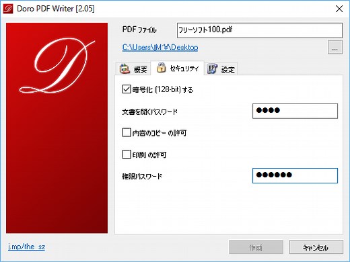Toggle the 暗号化 (128-bit) する checkbox
The width and height of the screenshot is (350, 262).
(127, 89)
